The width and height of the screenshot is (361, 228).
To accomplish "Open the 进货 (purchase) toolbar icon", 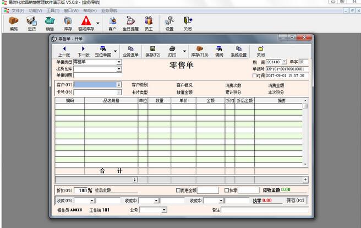I will tap(31, 24).
